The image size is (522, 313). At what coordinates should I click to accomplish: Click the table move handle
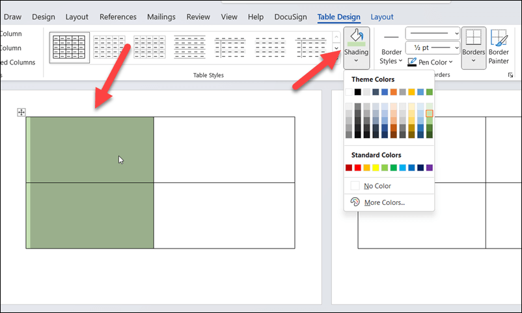[21, 112]
